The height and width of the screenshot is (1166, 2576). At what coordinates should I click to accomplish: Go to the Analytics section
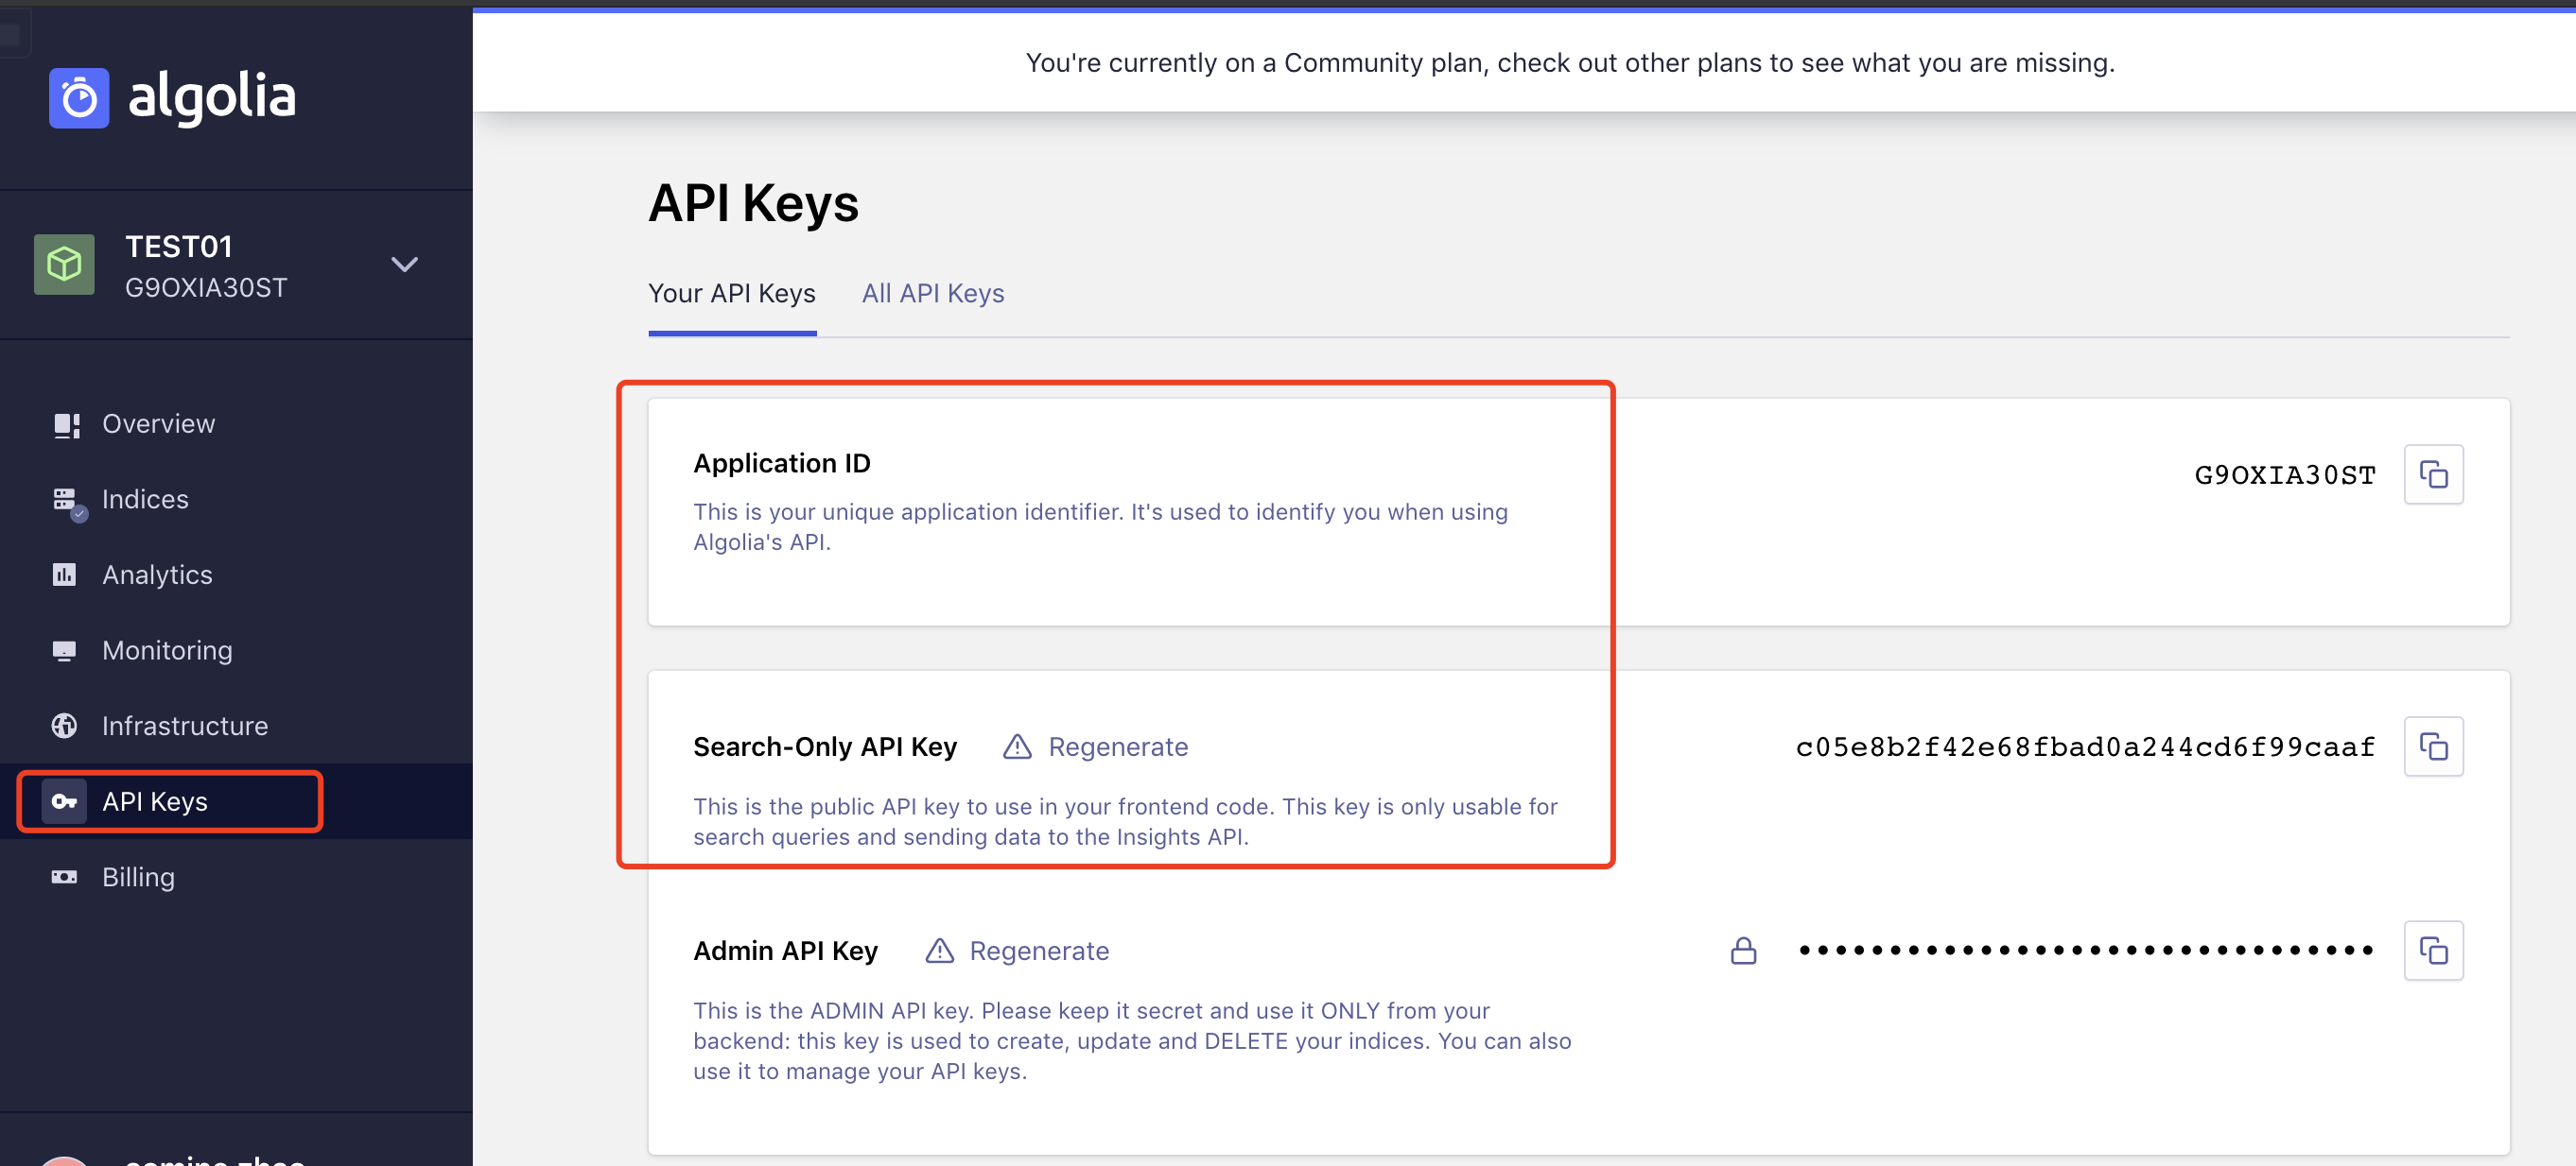pyautogui.click(x=157, y=574)
